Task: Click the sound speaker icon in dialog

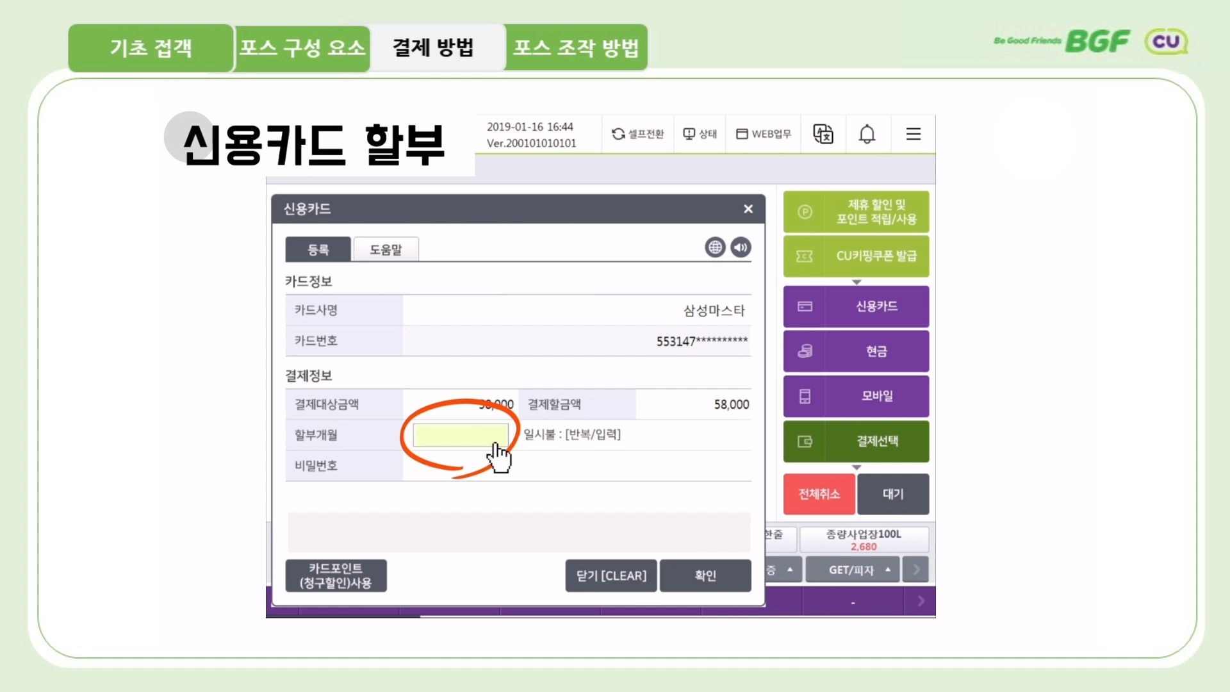Action: pos(741,247)
